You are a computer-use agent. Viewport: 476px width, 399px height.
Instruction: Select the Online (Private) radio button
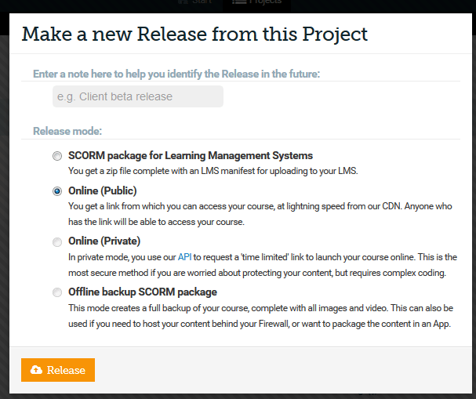[x=57, y=241]
